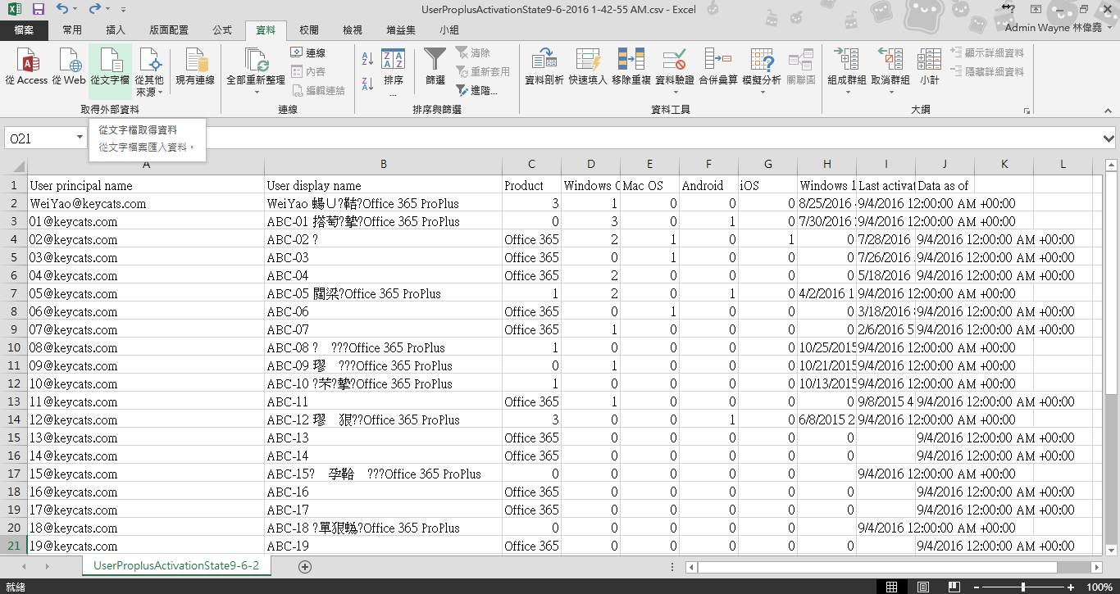
Task: Click 移除重複 to remove duplicates
Action: pyautogui.click(x=631, y=67)
